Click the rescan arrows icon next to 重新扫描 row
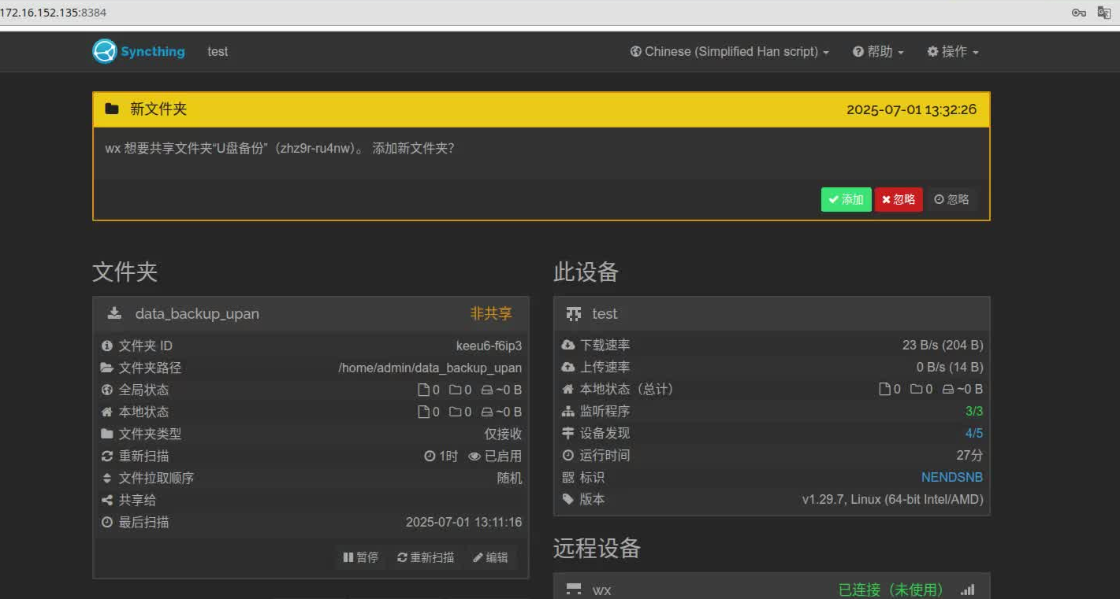Image resolution: width=1120 pixels, height=599 pixels. pos(106,456)
